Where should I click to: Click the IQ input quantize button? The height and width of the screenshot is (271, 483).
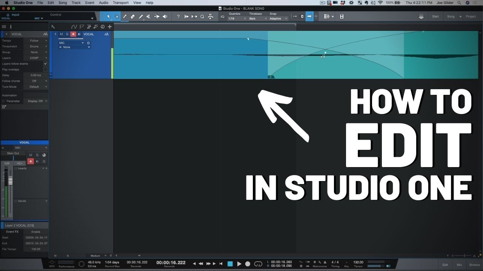[222, 17]
